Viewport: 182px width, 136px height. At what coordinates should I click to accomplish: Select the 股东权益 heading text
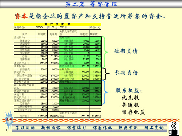(128, 90)
